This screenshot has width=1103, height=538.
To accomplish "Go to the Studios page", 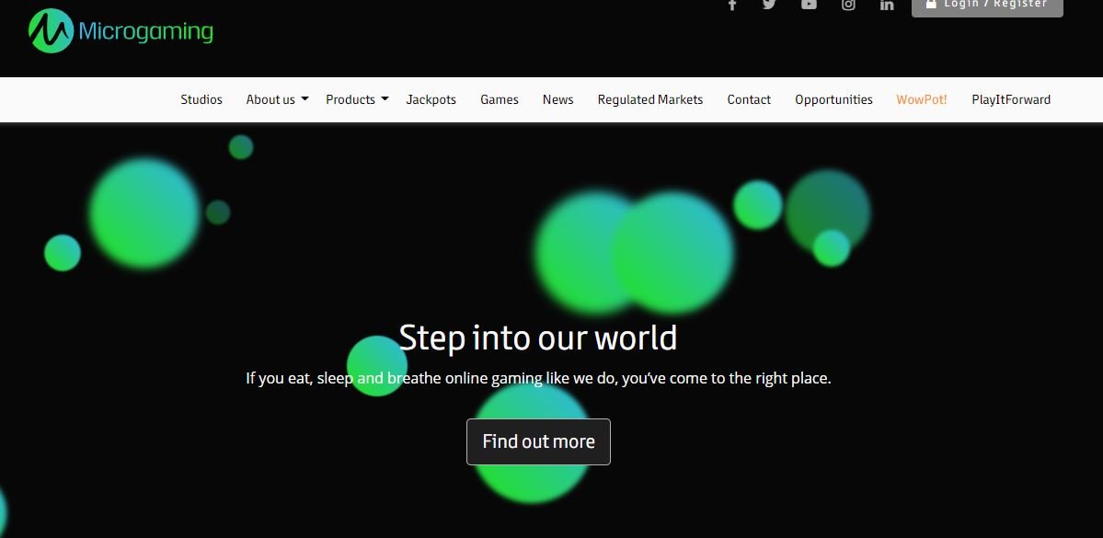I will (x=201, y=99).
